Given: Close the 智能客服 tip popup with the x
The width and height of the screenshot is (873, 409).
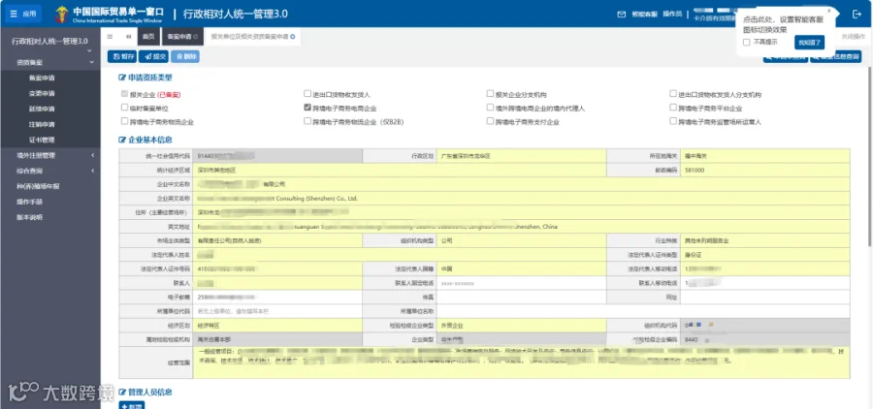Looking at the screenshot, I should (828, 10).
